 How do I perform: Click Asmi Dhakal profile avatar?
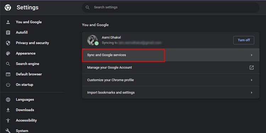92,40
